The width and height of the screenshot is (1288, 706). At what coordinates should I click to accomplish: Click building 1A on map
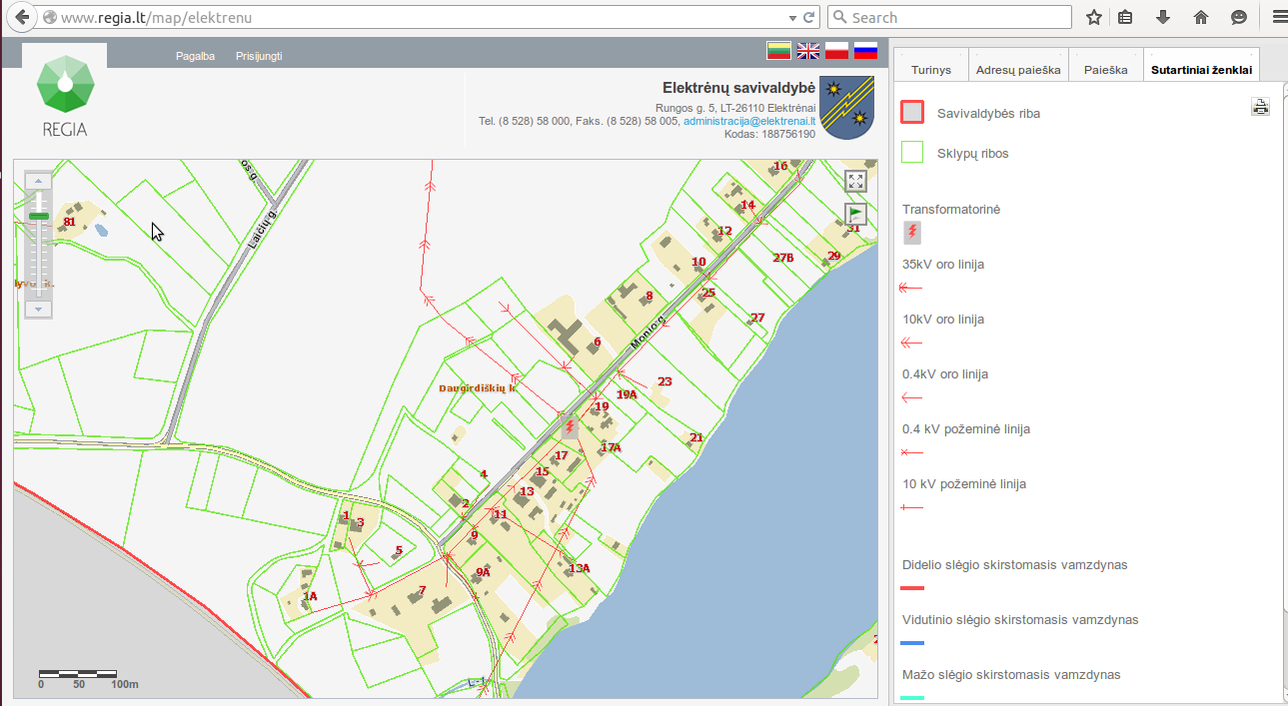pos(310,596)
